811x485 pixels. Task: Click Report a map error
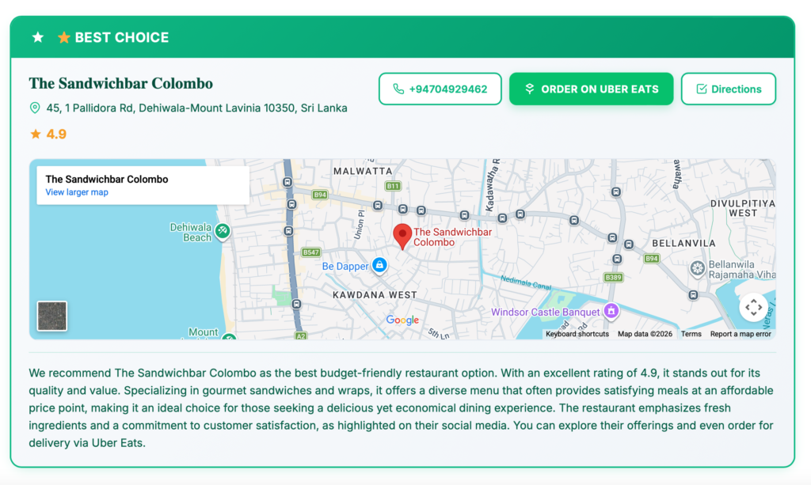(x=740, y=334)
